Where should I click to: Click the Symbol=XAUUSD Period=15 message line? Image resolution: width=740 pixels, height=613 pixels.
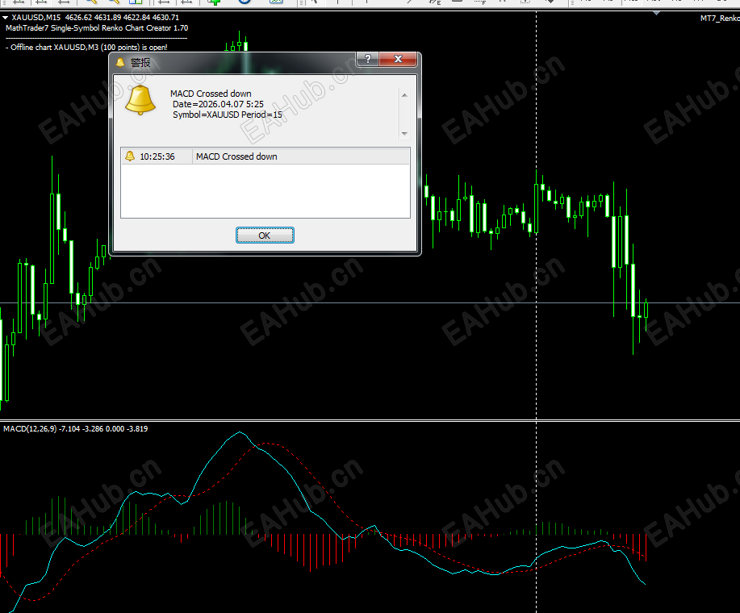228,115
